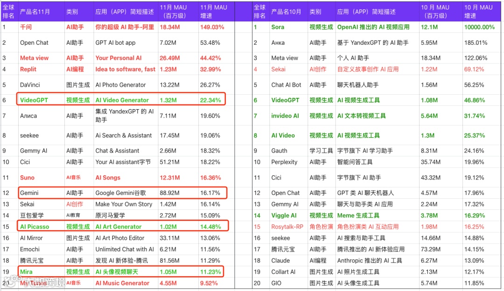
Task: Click '腾讯元宝' in the November table
Action: point(32,261)
